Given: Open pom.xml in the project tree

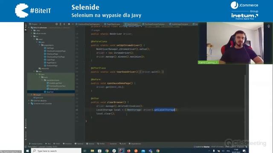Looking at the screenshot, I should point(38,98).
